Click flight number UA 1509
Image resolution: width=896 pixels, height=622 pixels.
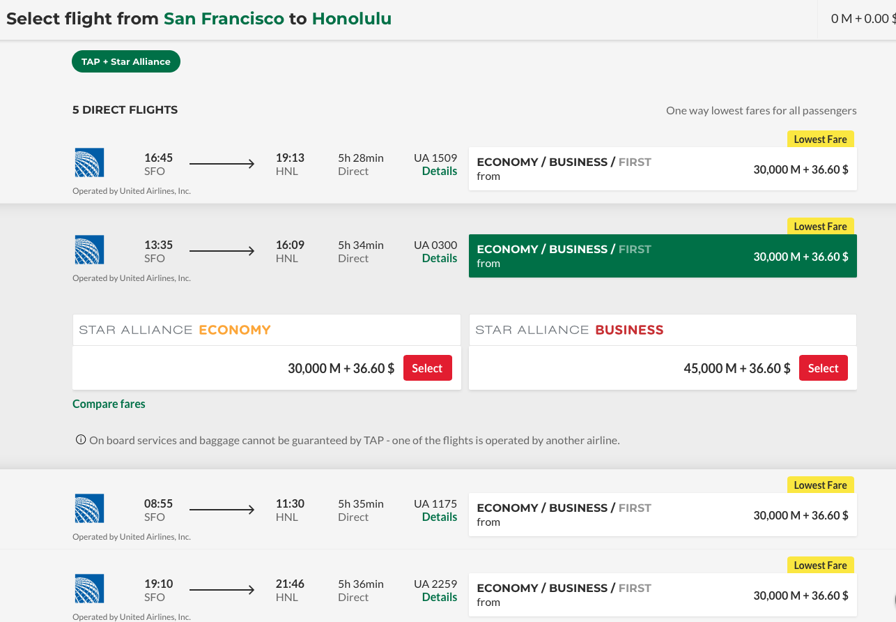pos(435,158)
